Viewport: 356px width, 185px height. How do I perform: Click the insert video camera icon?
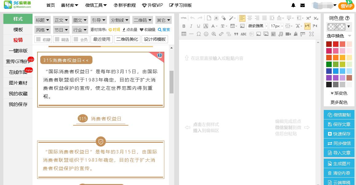288,34
